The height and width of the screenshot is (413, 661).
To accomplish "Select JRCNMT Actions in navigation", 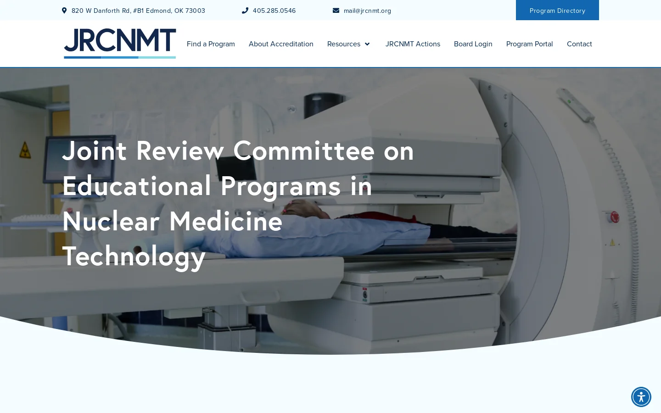I will click(413, 44).
